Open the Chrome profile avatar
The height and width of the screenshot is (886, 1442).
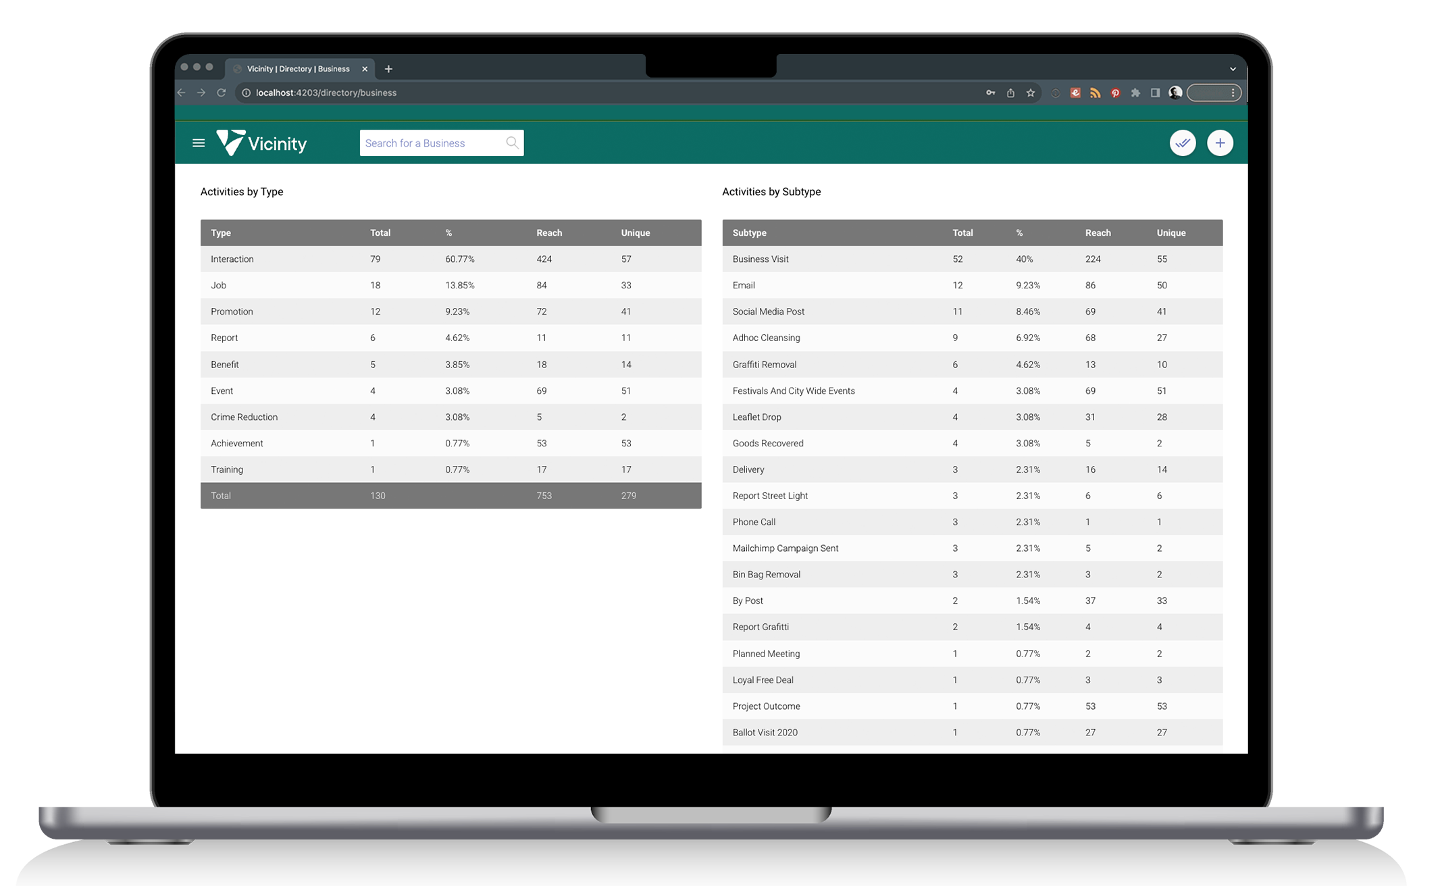tap(1175, 93)
